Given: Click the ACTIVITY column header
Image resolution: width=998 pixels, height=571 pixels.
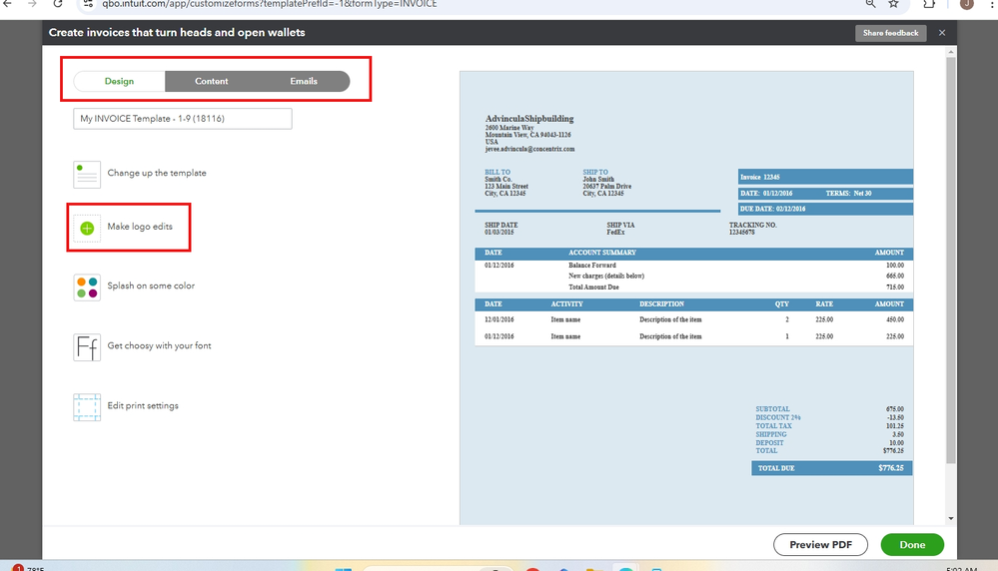Looking at the screenshot, I should (x=566, y=303).
